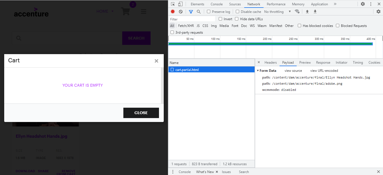Toggle the network filter funnel icon
The image size is (383, 175).
pos(191,11)
